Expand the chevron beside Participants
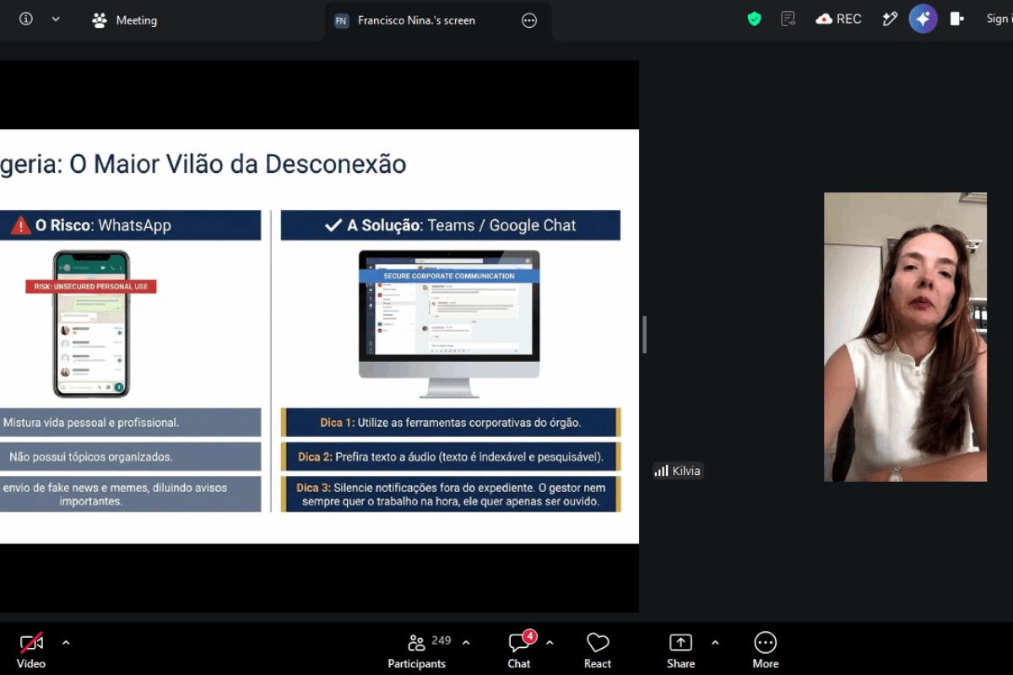Screen dimensions: 1013x675 click(466, 643)
